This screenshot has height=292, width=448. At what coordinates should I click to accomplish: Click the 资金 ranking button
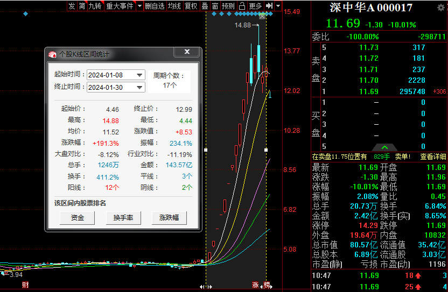coord(78,218)
